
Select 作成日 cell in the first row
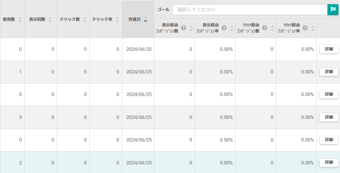(138, 49)
